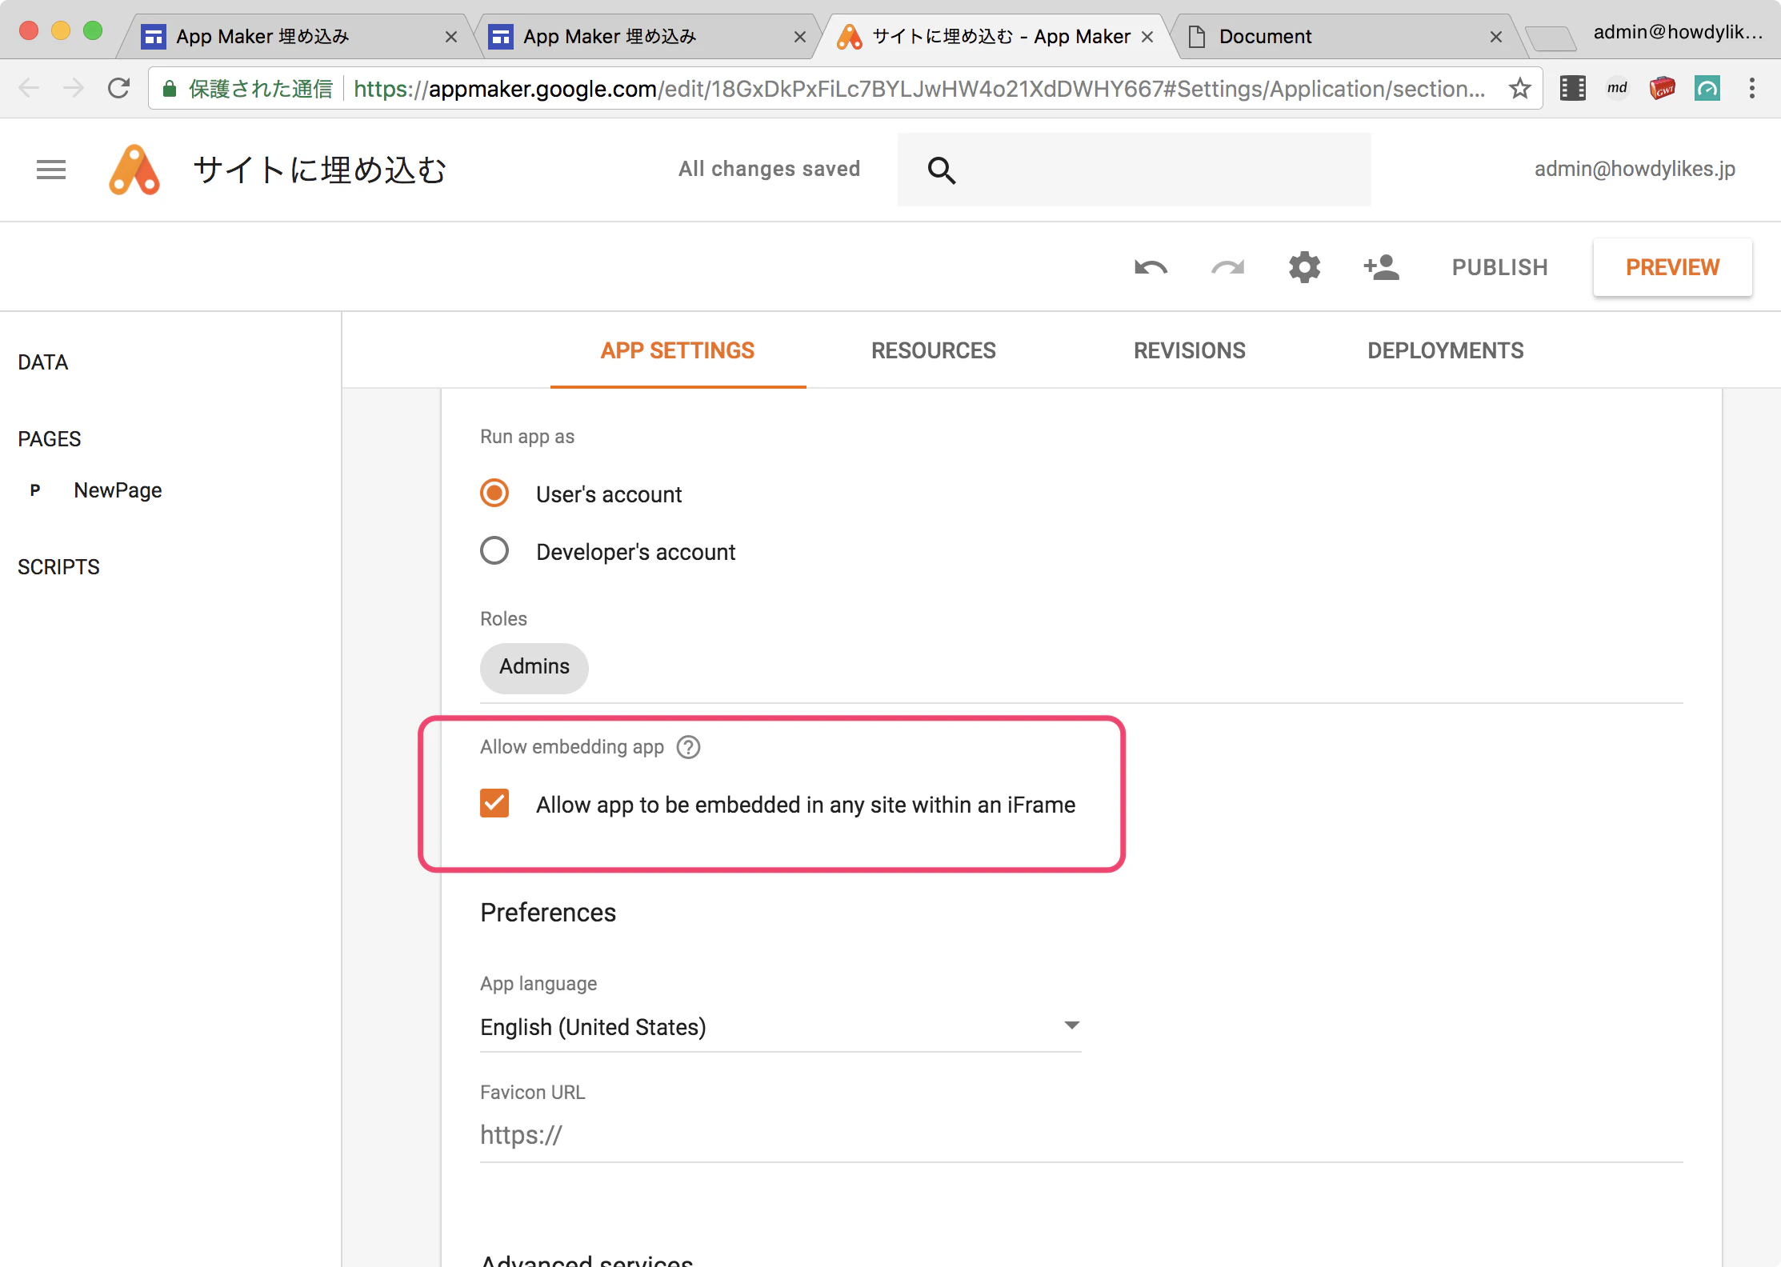Click the browser address bar URL
This screenshot has height=1267, width=1781.
tap(919, 88)
